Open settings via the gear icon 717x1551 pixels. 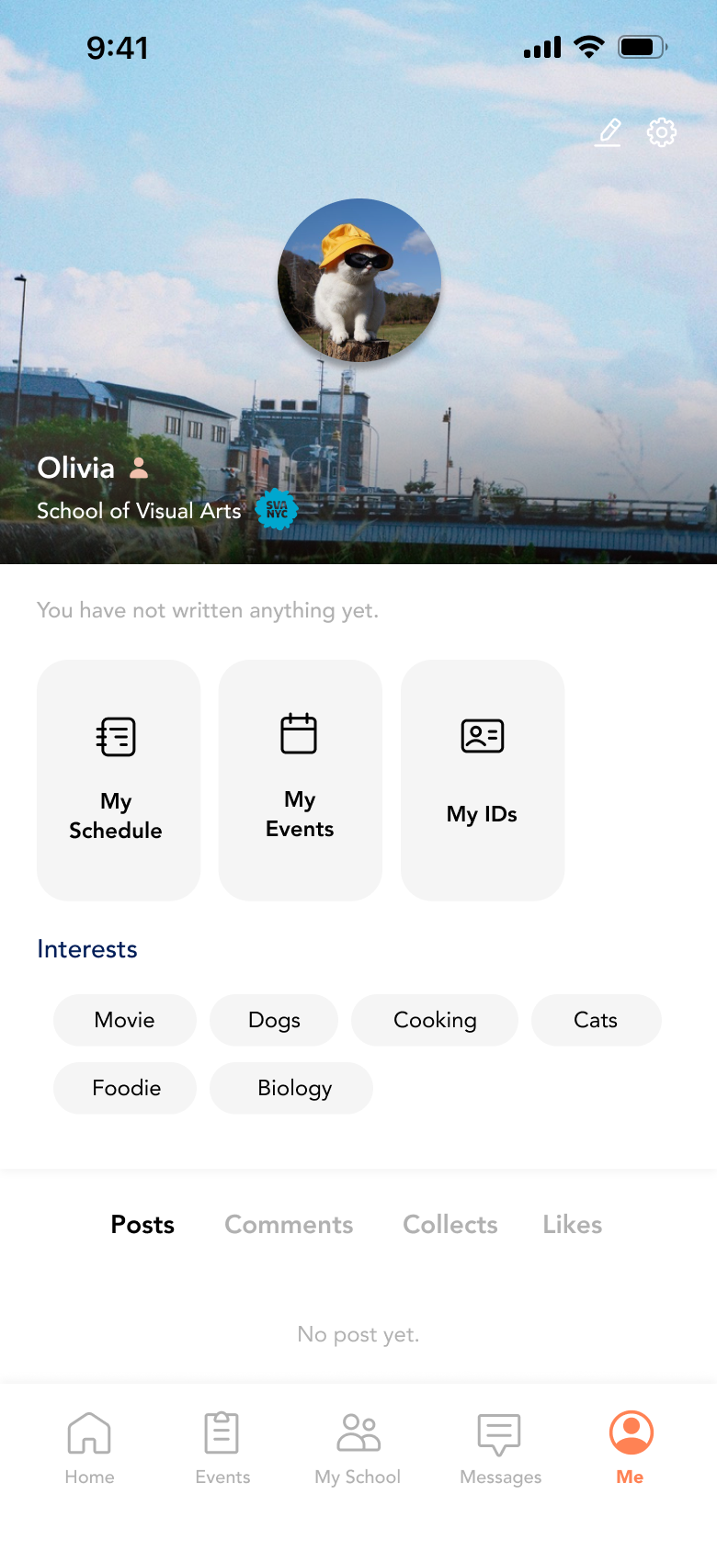pos(662,132)
